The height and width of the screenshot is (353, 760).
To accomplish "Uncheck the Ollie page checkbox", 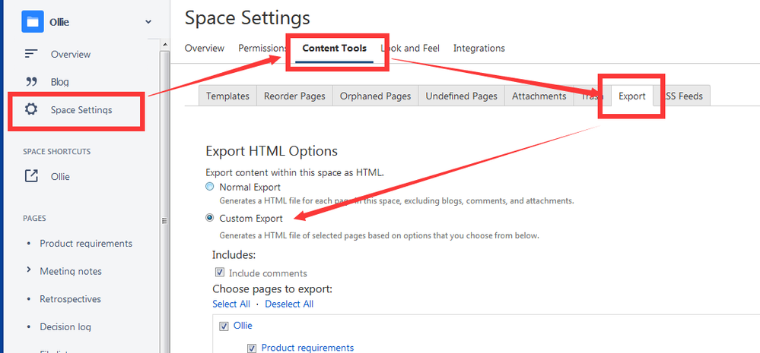I will coord(224,326).
